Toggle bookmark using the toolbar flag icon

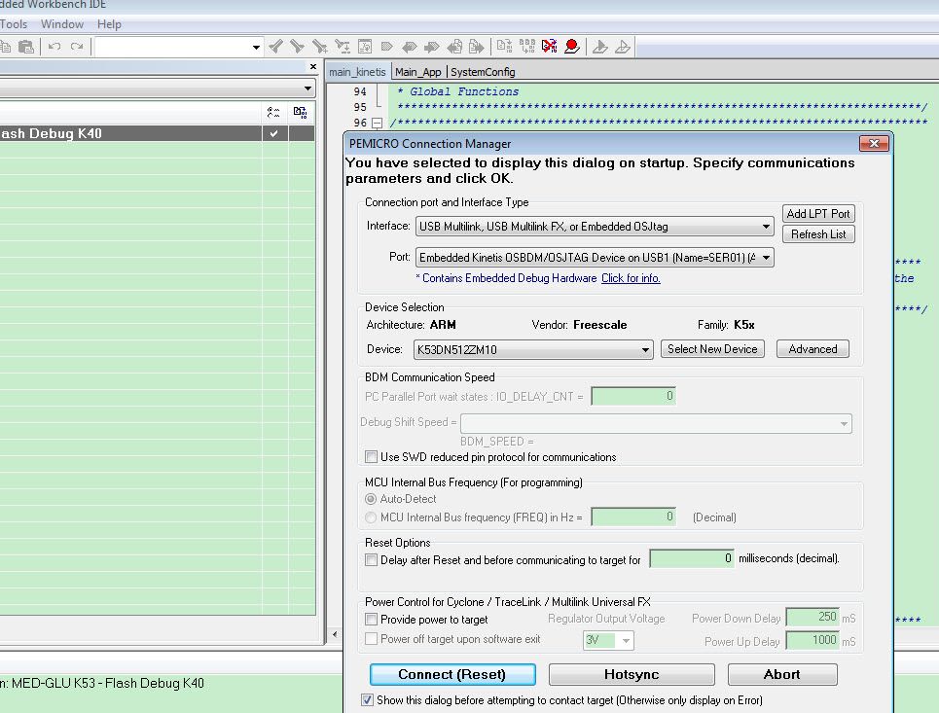tap(387, 47)
